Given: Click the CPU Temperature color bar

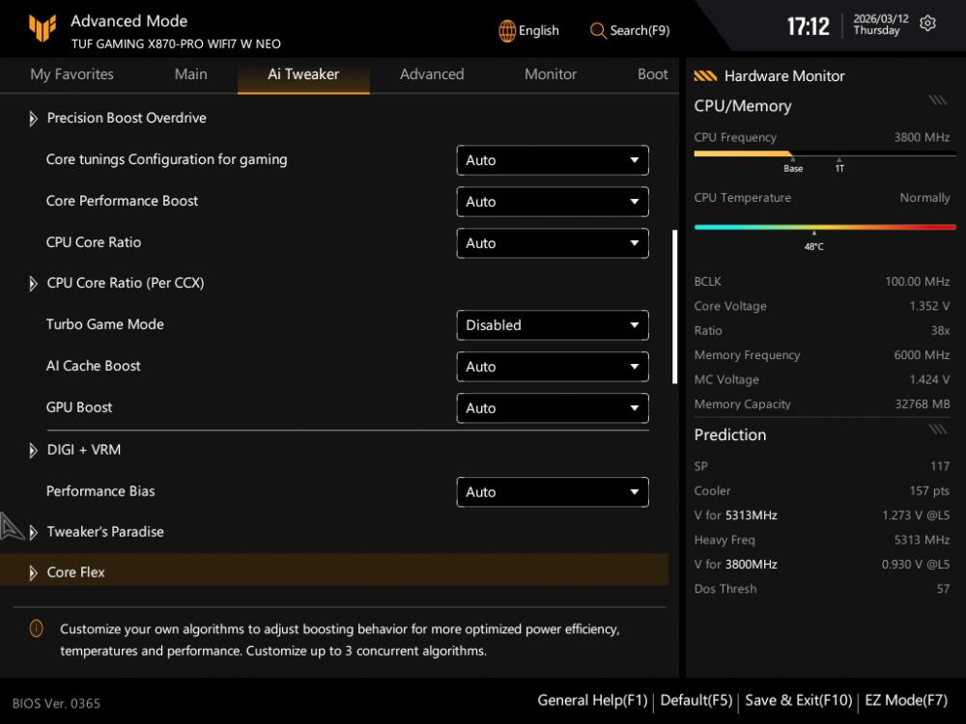Looking at the screenshot, I should [825, 228].
